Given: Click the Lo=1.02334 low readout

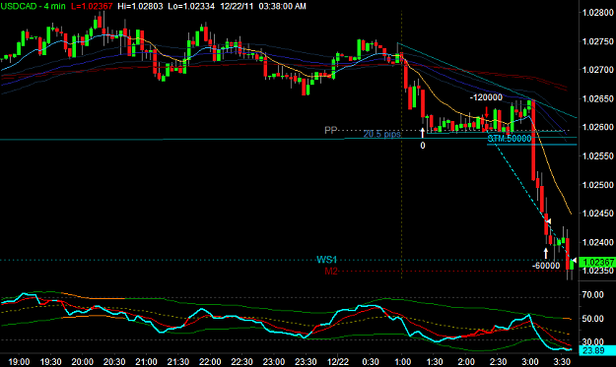Looking at the screenshot, I should 191,6.
